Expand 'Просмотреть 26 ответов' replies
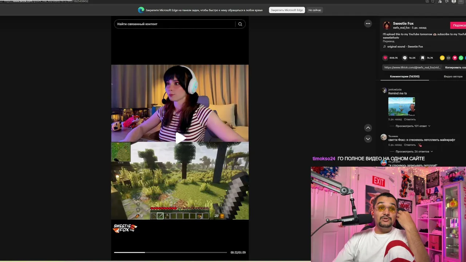The height and width of the screenshot is (262, 466). [414, 151]
